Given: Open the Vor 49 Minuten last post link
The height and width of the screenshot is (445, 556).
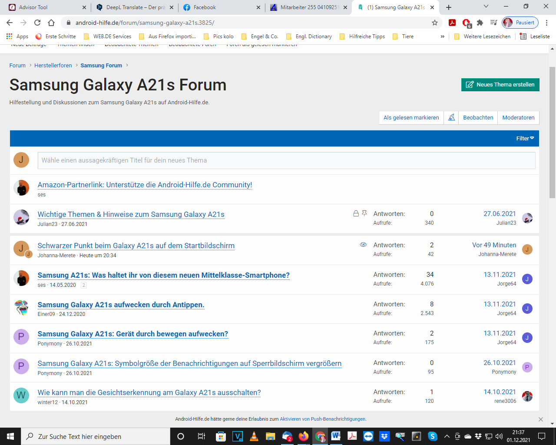Looking at the screenshot, I should pyautogui.click(x=494, y=245).
